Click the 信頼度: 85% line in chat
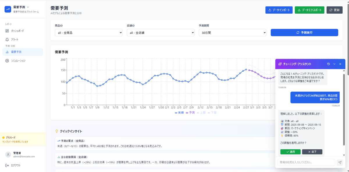The image size is (349, 172). (291, 135)
